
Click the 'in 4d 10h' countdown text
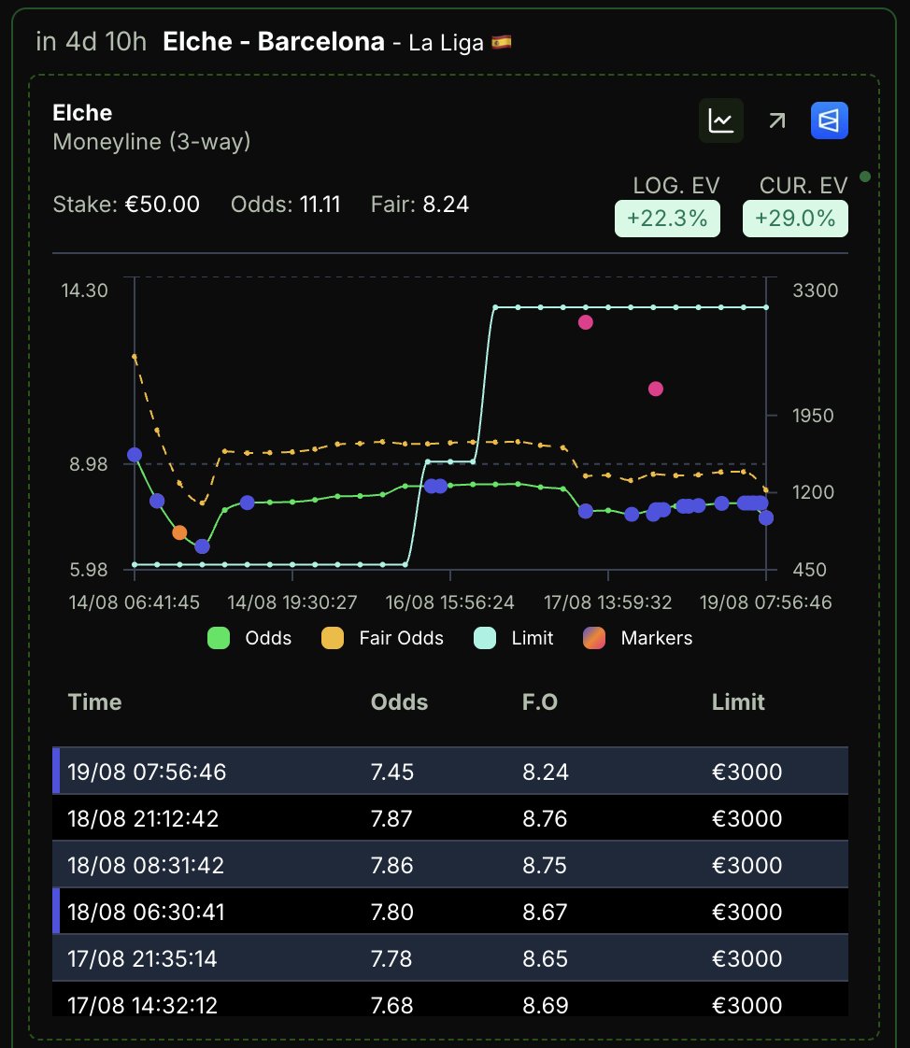click(x=92, y=41)
